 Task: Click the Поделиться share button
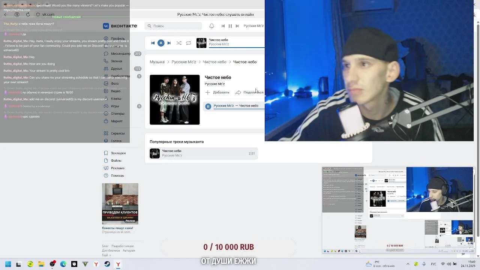[250, 92]
